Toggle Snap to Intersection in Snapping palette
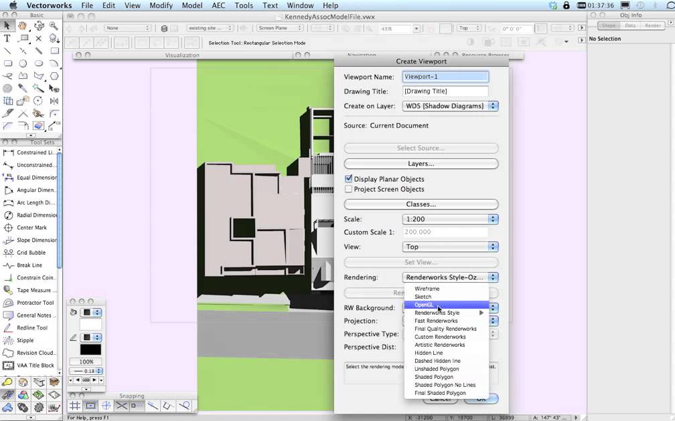This screenshot has width=675, height=421. point(121,406)
